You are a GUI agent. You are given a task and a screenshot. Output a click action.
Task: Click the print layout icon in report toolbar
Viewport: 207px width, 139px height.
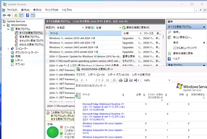click(x=126, y=80)
